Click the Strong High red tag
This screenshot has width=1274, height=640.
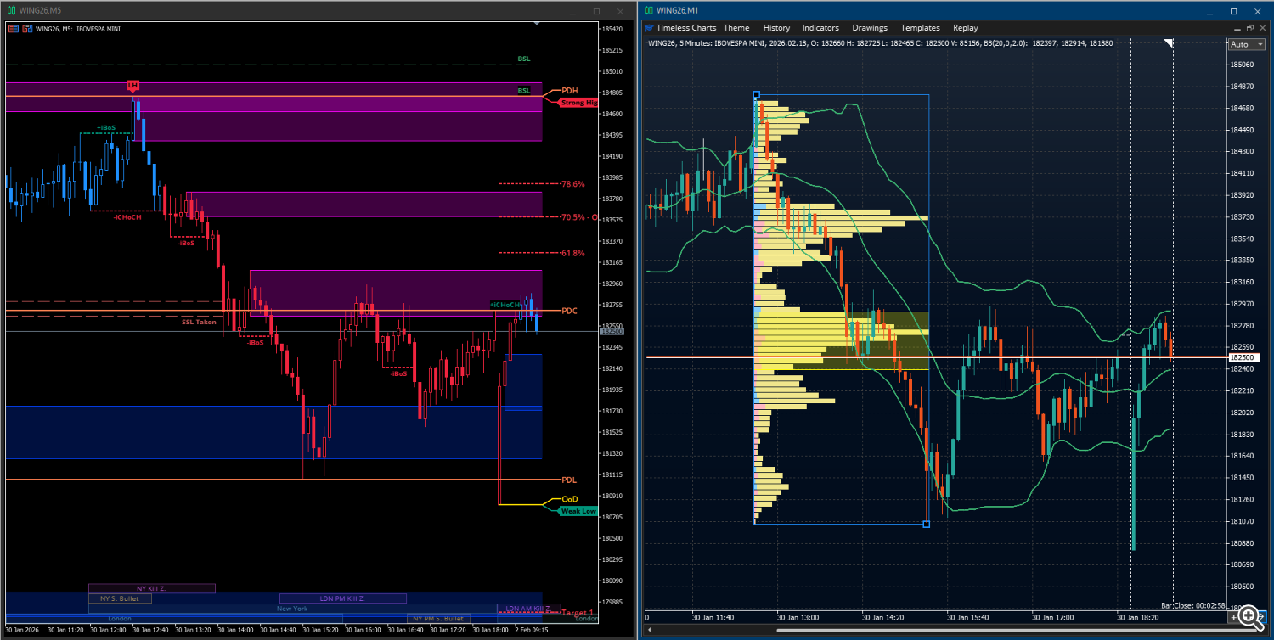pos(579,103)
